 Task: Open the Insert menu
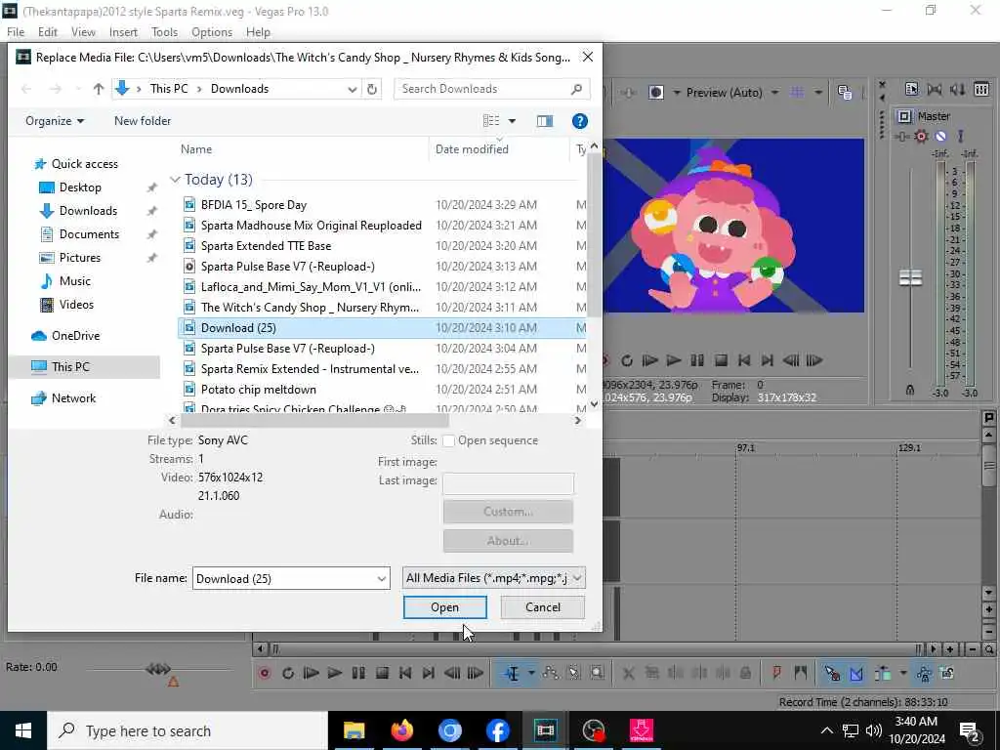[123, 32]
